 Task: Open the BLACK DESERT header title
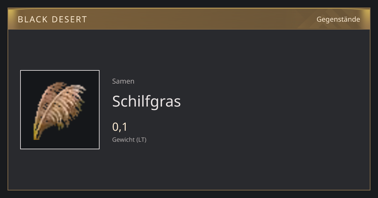[x=52, y=19]
